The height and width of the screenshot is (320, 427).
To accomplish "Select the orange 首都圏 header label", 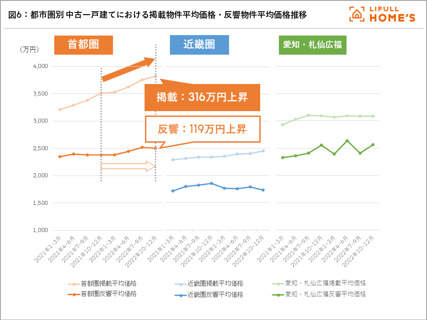I will [83, 44].
